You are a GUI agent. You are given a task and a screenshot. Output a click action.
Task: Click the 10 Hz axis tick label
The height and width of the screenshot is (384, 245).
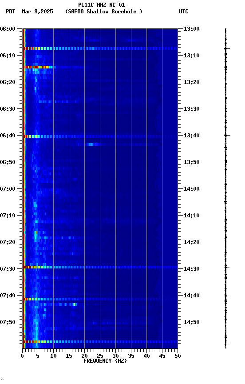tap(53, 356)
